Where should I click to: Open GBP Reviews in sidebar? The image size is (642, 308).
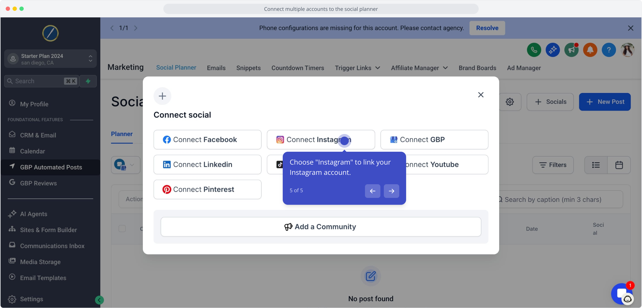51,183
